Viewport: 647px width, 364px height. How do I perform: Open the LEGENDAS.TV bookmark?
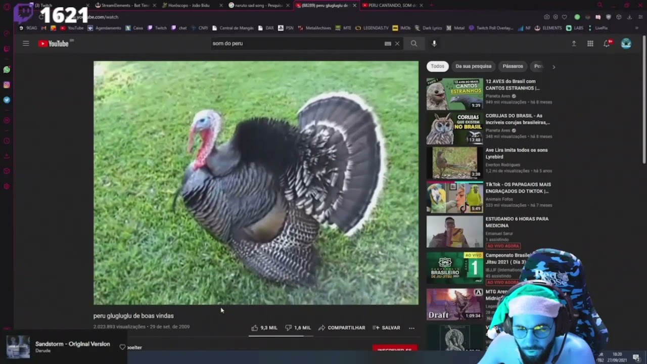point(372,28)
